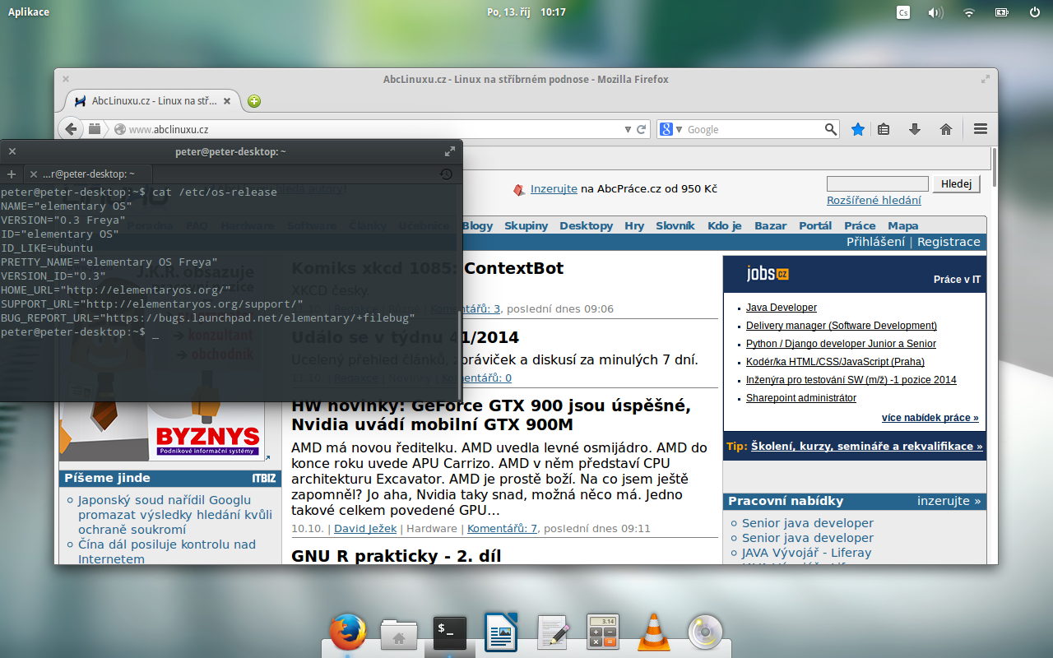Open the Terminal dock icon
This screenshot has width=1053, height=658.
click(450, 633)
